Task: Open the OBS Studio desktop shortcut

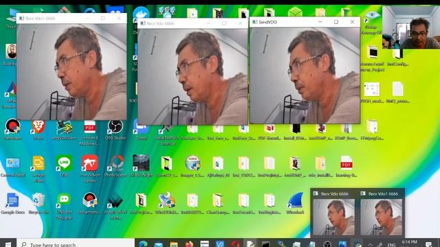Action: (x=115, y=130)
